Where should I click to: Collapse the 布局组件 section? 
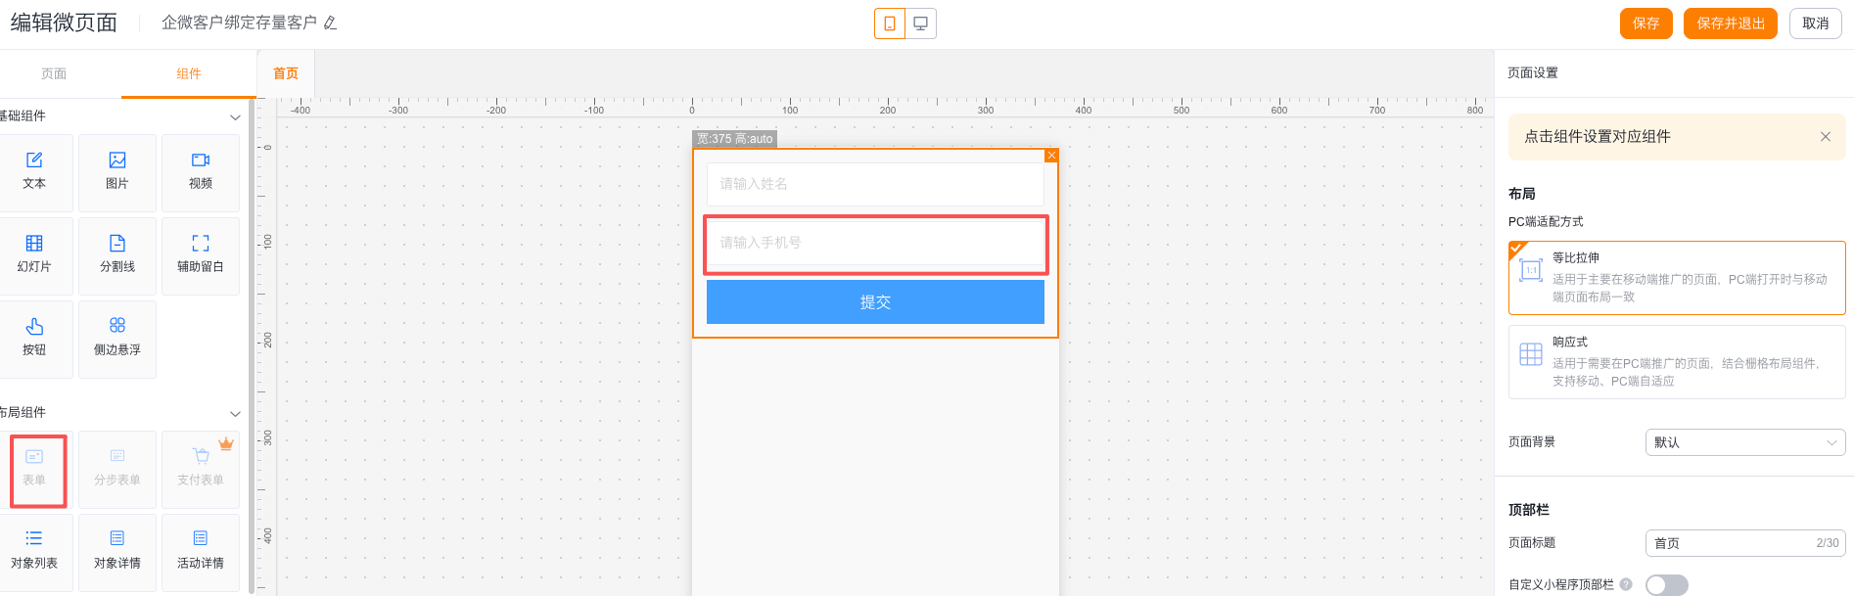coord(235,413)
